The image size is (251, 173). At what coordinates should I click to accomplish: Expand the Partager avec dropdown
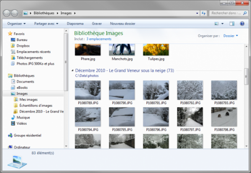47,24
